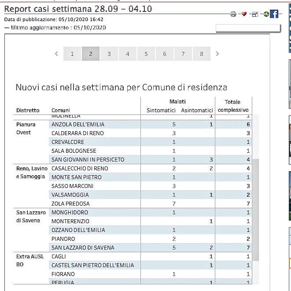Click the Extra AUSL BO district label
The height and width of the screenshot is (291, 291).
click(x=30, y=261)
